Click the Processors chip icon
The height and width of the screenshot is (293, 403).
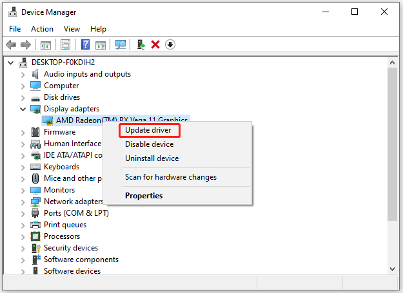[35, 236]
